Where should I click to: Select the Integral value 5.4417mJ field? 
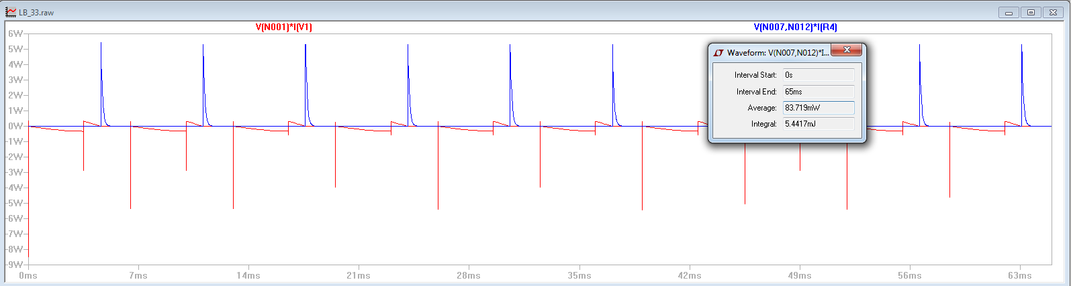818,124
